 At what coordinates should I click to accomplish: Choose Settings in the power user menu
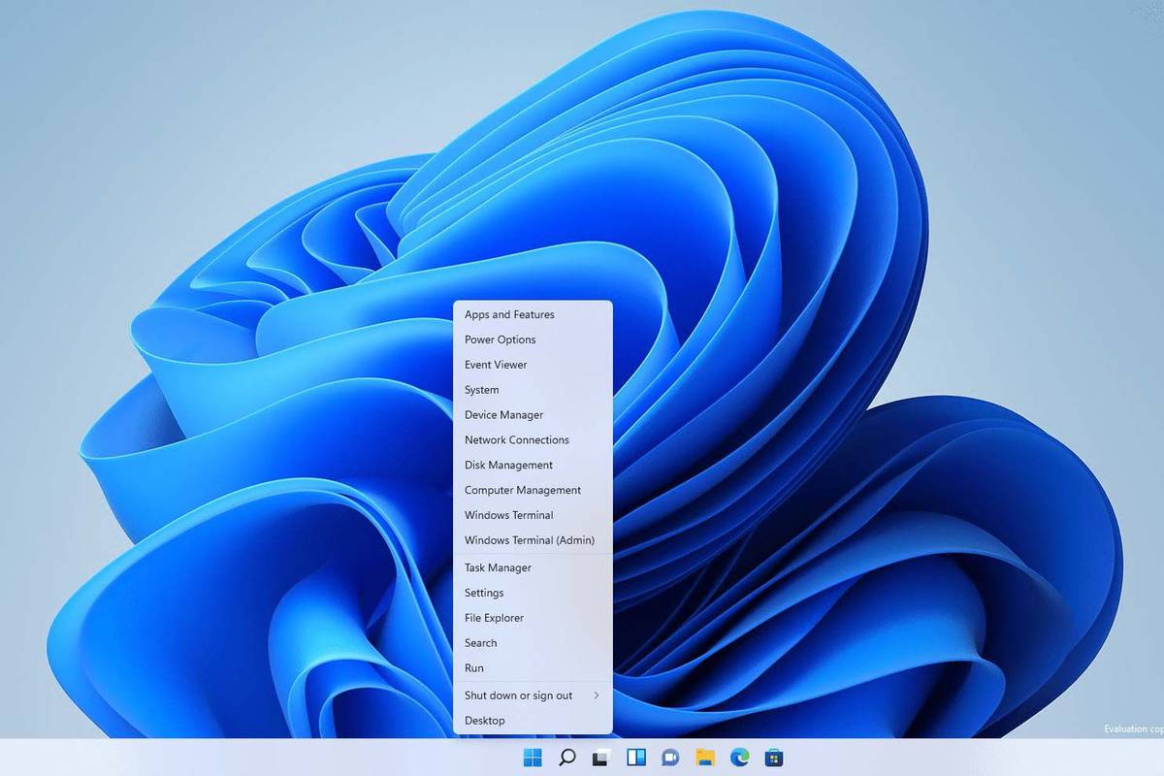point(484,593)
